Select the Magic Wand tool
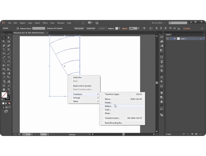The image size is (206, 156). pyautogui.click(x=4, y=42)
